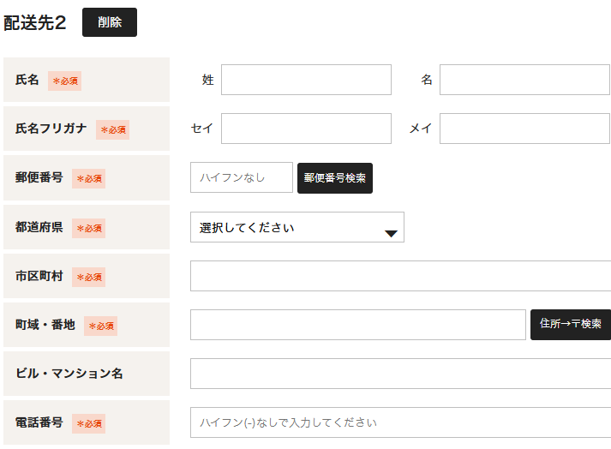
Task: Click the 必須 badge next to 郵便番号
Action: (x=88, y=178)
